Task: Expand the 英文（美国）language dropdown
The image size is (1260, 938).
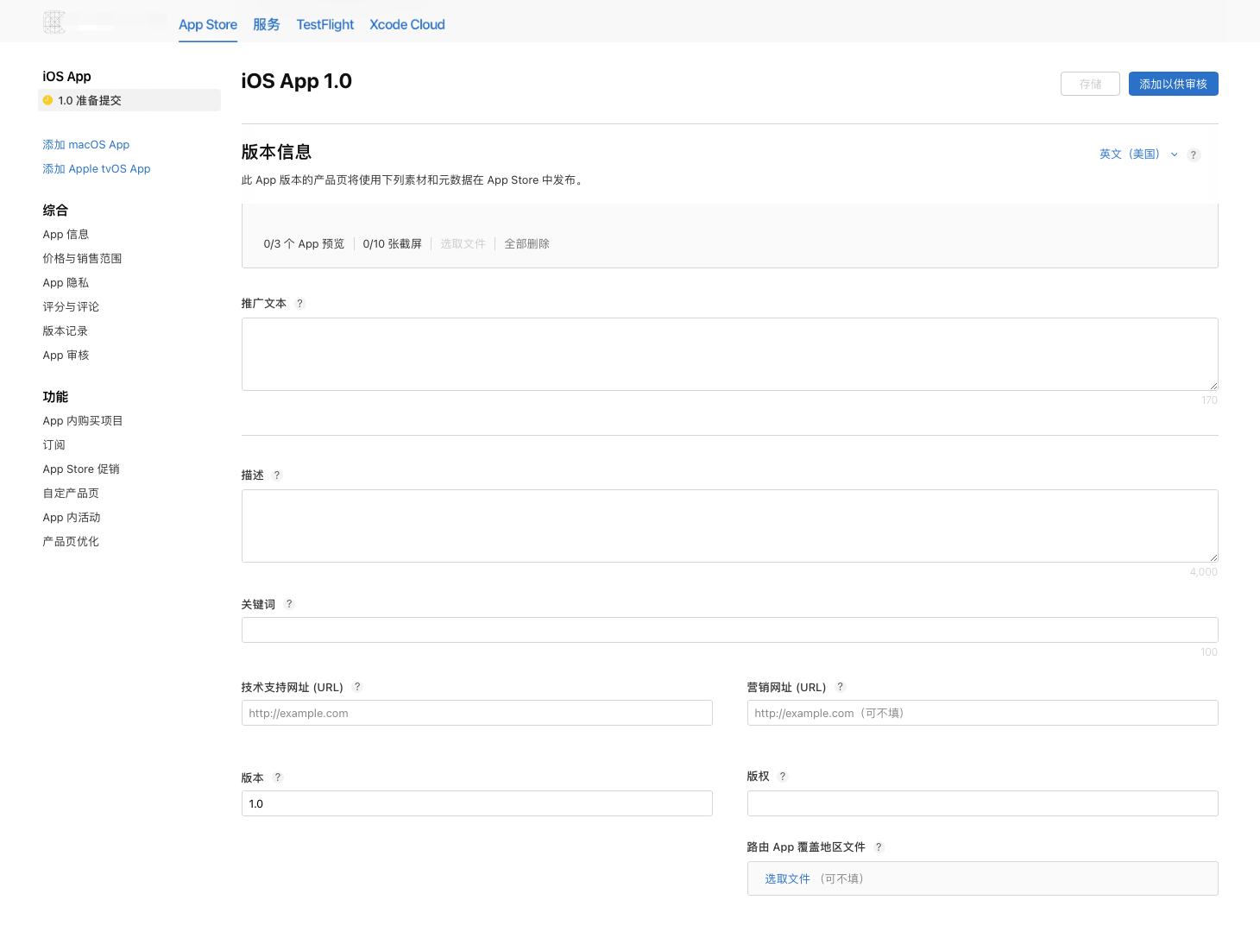Action: [x=1138, y=154]
